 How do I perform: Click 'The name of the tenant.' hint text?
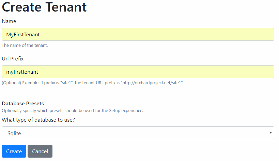click(x=25, y=46)
